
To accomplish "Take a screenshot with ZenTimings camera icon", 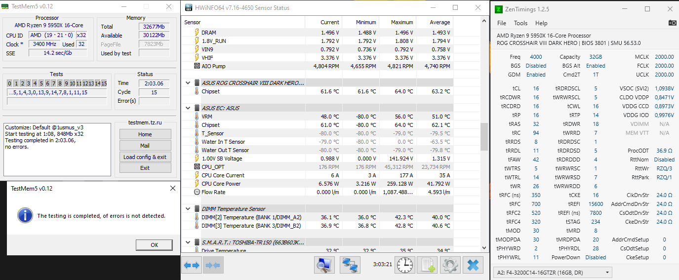I will point(673,23).
